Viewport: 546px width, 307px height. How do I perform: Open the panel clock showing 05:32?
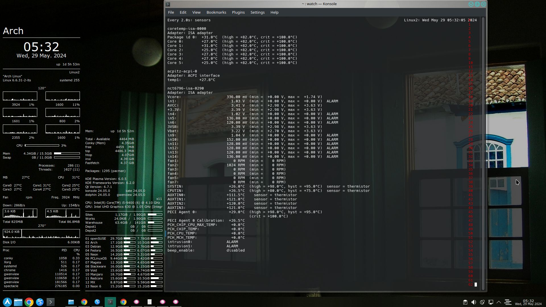pyautogui.click(x=528, y=302)
